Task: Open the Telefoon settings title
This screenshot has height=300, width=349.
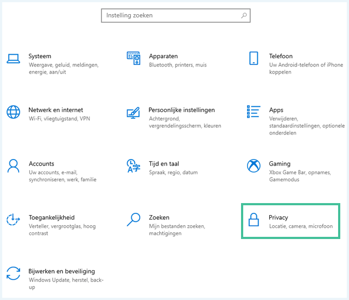Action: coord(281,56)
